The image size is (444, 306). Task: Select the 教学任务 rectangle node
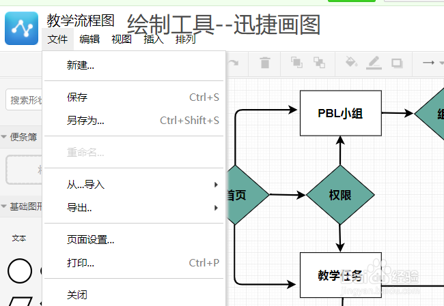pos(341,275)
